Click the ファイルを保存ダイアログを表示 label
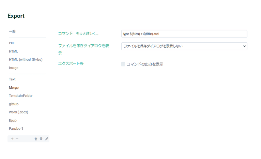This screenshot has height=159, width=261. click(84, 50)
